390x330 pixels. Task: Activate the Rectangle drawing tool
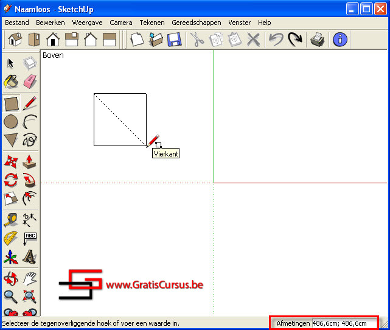(11, 104)
